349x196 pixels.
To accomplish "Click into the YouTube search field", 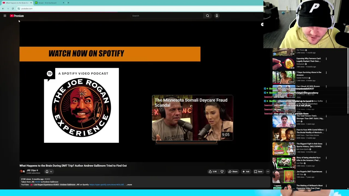I will pos(166,16).
